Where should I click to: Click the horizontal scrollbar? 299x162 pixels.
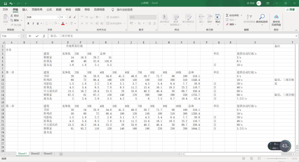click(233, 154)
